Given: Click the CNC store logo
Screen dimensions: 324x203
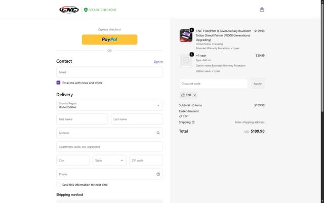Looking at the screenshot, I should click(x=69, y=10).
